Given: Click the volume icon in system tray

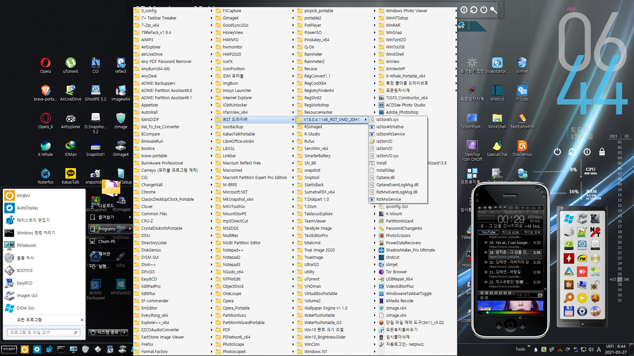Looking at the screenshot, I should pyautogui.click(x=591, y=349).
